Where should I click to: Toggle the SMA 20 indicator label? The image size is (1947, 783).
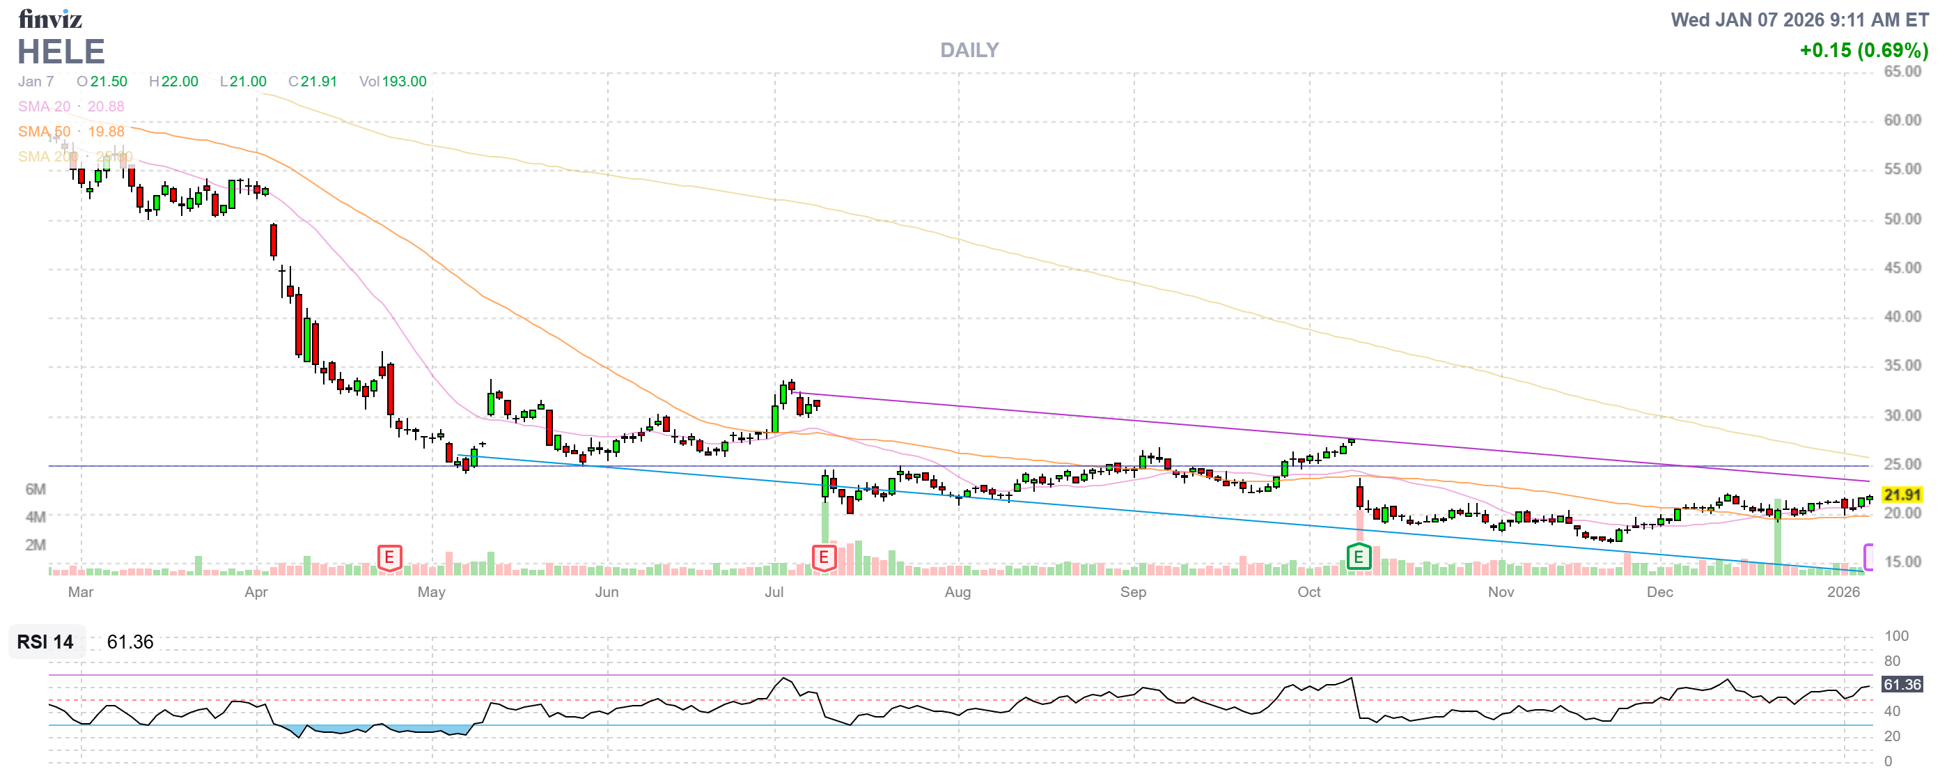(45, 107)
